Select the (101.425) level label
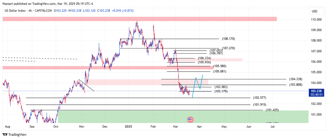 [x=272, y=110]
